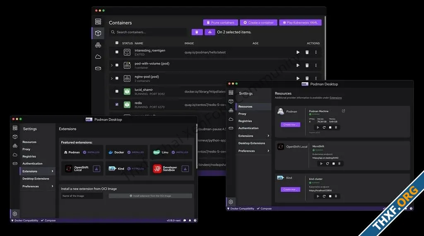Image resolution: width=424 pixels, height=236 pixels.
Task: Open Images cloud icon in Containers window sidebar
Action: coord(98,57)
